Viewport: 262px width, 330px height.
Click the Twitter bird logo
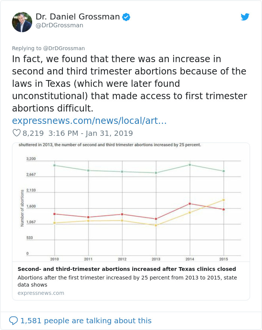245,17
